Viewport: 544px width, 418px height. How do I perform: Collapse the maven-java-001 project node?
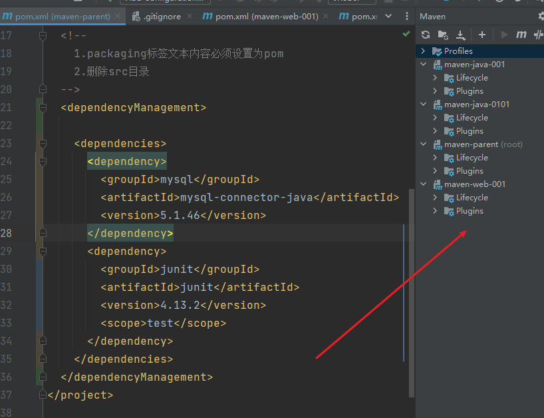pos(423,64)
